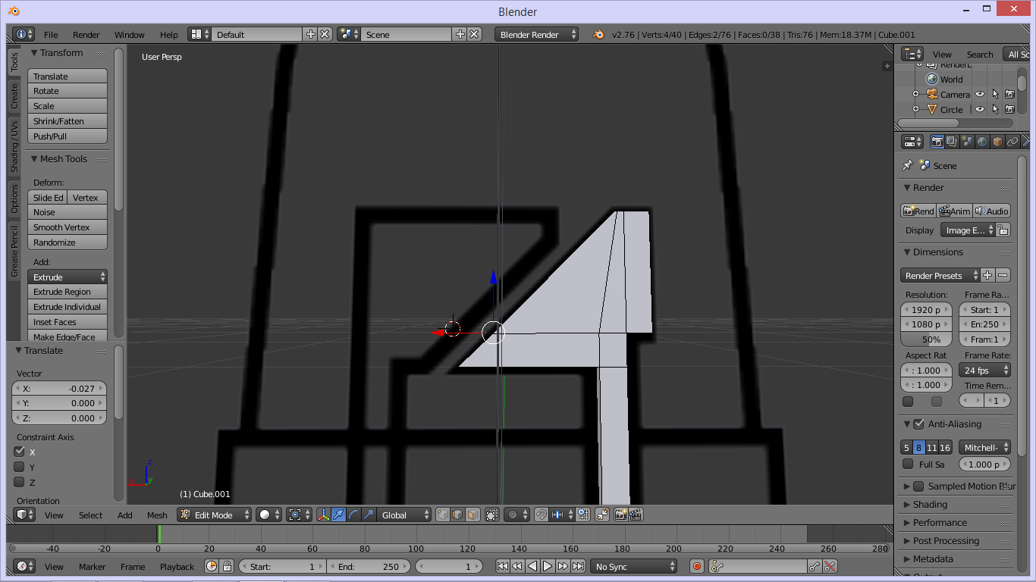Viewport: 1036px width, 582px height.
Task: Open the Mesh menu in 3D view
Action: point(157,515)
